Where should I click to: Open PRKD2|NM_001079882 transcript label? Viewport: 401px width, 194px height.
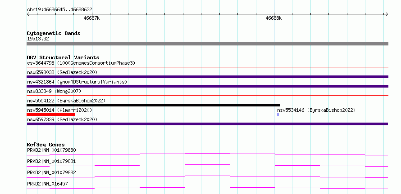(x=51, y=173)
